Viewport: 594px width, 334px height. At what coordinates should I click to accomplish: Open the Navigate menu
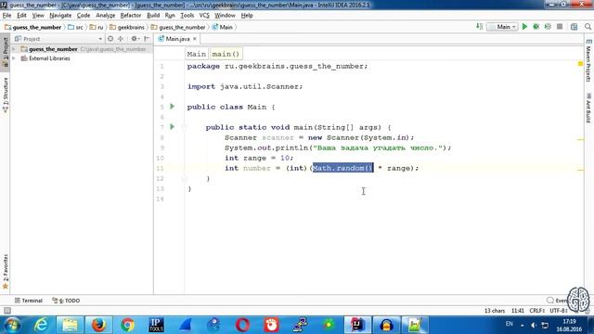[60, 15]
